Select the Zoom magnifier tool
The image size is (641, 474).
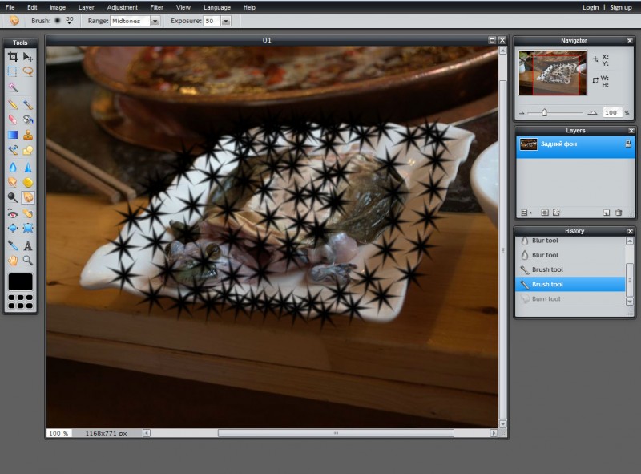(x=28, y=261)
